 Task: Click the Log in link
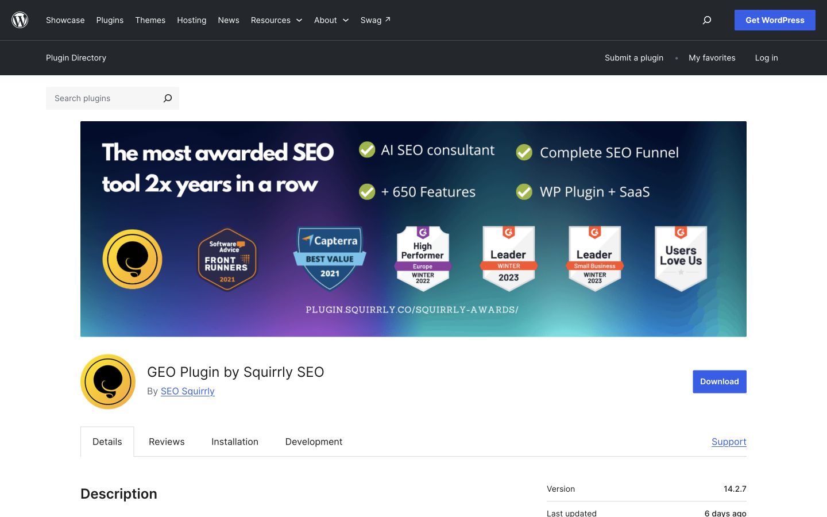(x=767, y=57)
